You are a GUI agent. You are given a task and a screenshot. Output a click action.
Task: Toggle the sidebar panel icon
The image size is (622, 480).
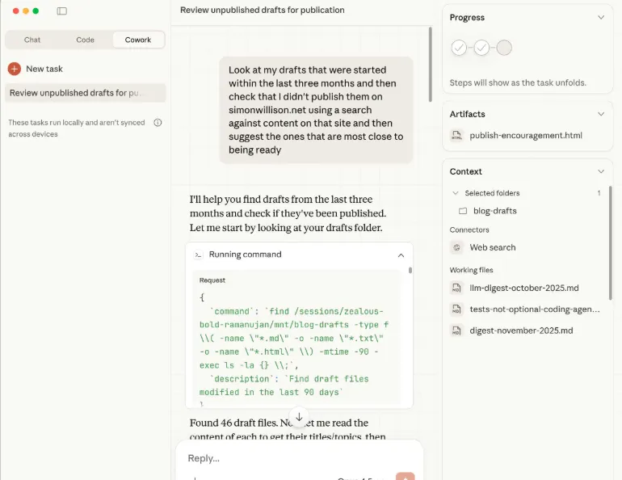[62, 11]
